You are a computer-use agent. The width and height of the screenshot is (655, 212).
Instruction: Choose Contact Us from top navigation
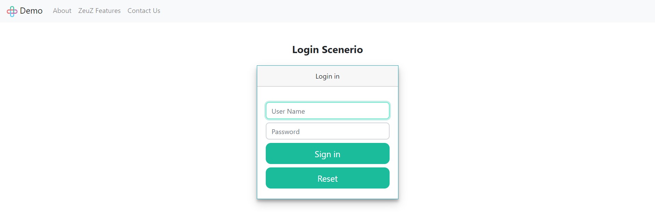click(x=144, y=11)
